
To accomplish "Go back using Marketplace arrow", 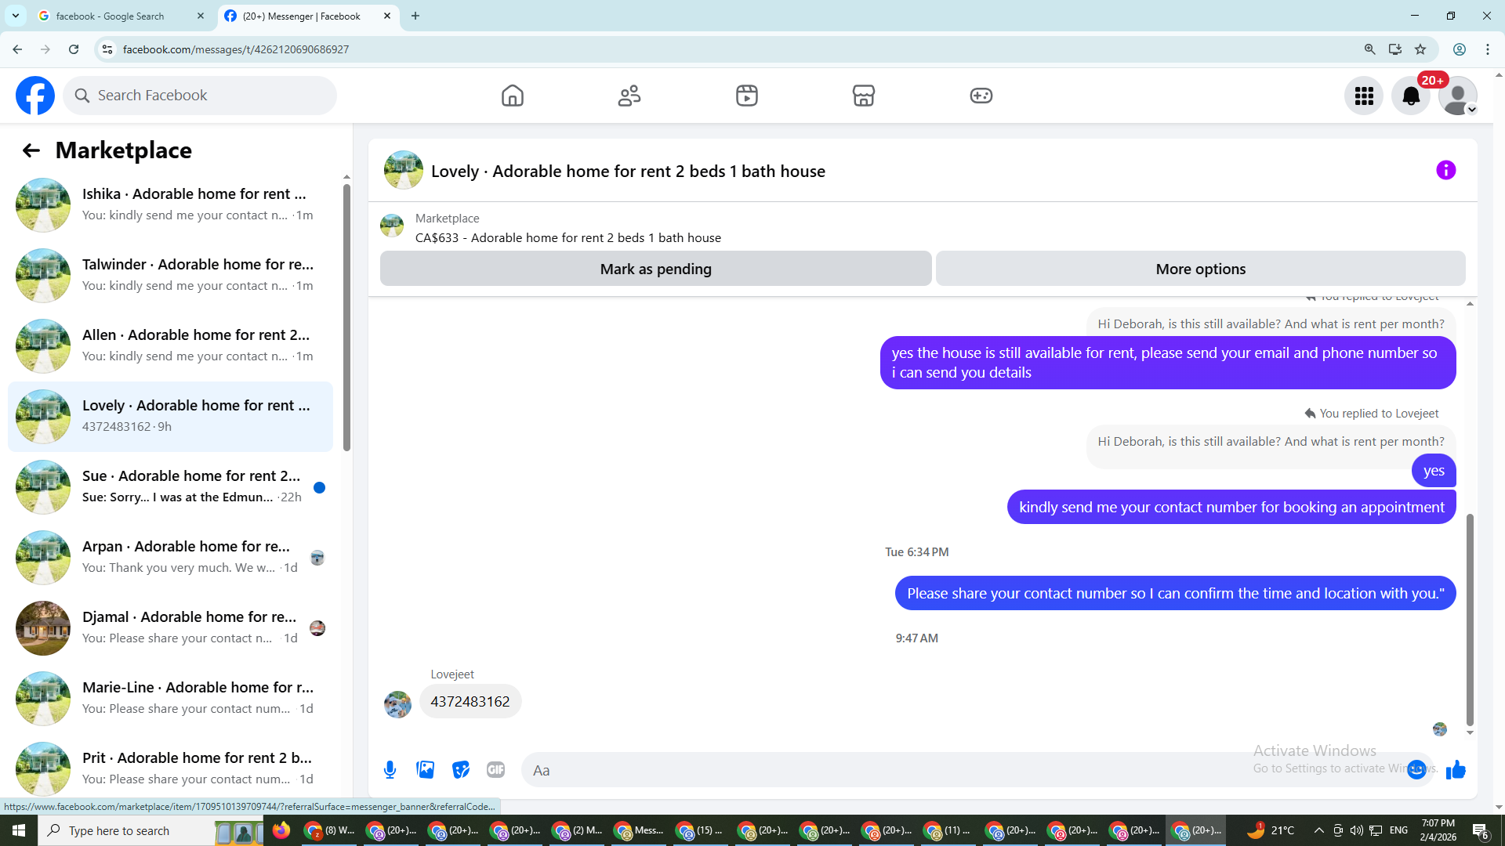I will point(31,150).
